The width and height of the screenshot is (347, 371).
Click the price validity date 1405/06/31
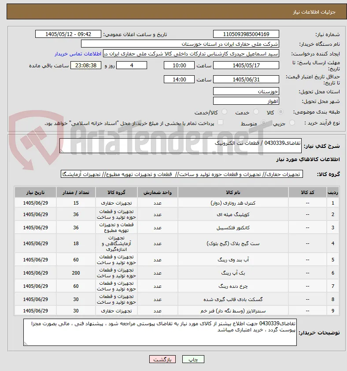[x=246, y=80]
